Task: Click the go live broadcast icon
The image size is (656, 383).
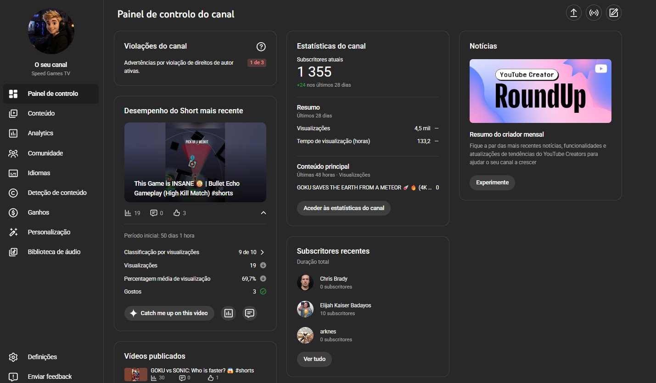Action: click(x=594, y=13)
